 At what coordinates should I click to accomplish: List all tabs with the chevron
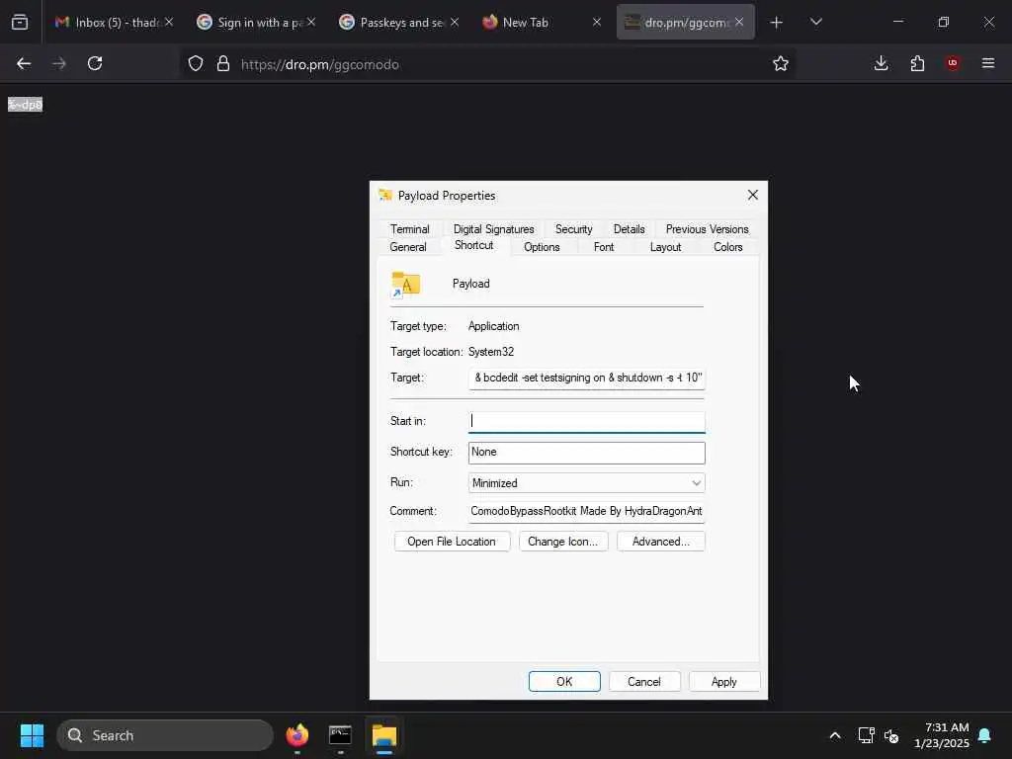pyautogui.click(x=815, y=22)
